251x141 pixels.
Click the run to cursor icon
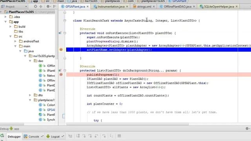point(111,136)
